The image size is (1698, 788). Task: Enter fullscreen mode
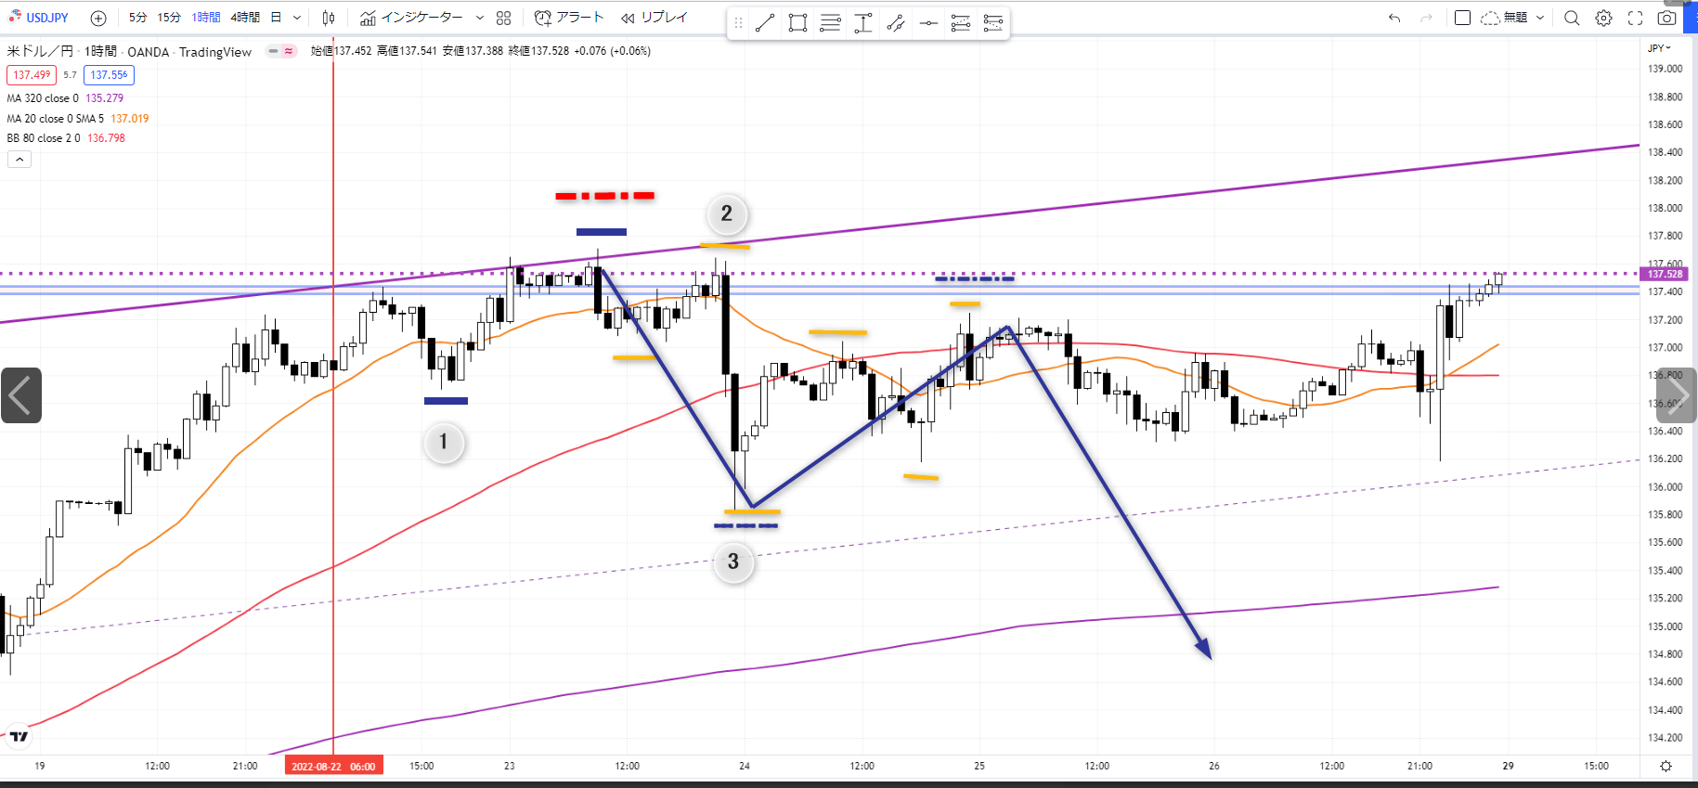point(1636,18)
